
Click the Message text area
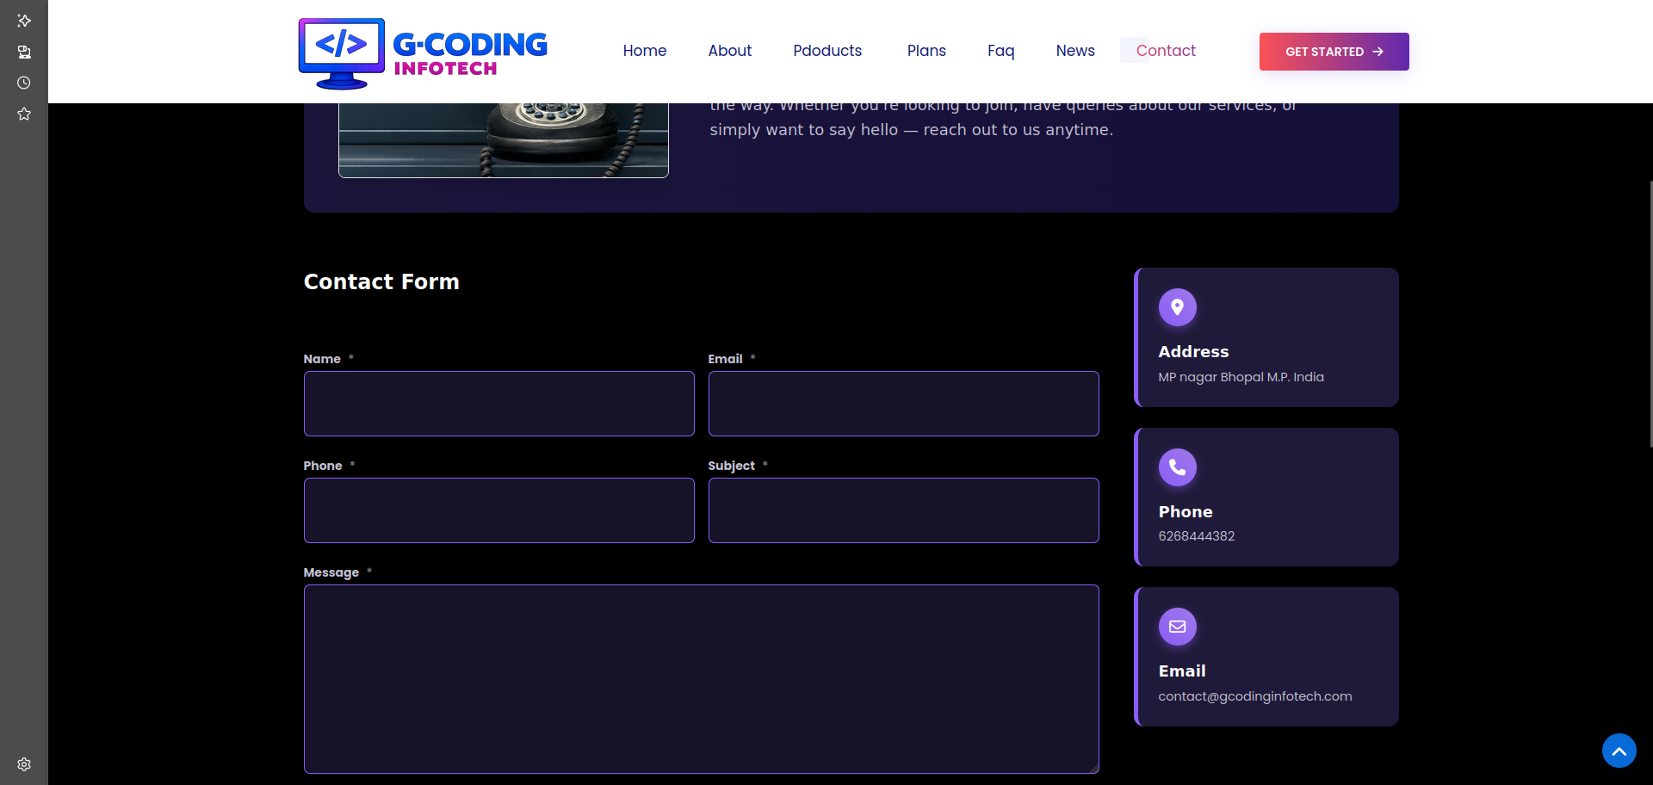[x=701, y=679]
